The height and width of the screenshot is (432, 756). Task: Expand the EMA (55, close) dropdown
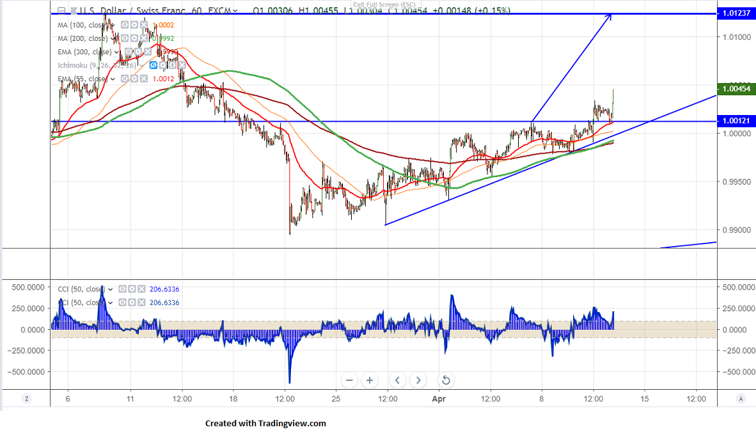[x=113, y=79]
